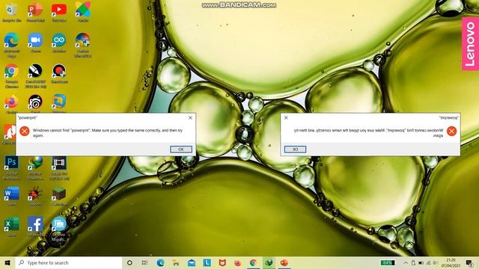Focus the 'Type here to search' box

(69, 262)
